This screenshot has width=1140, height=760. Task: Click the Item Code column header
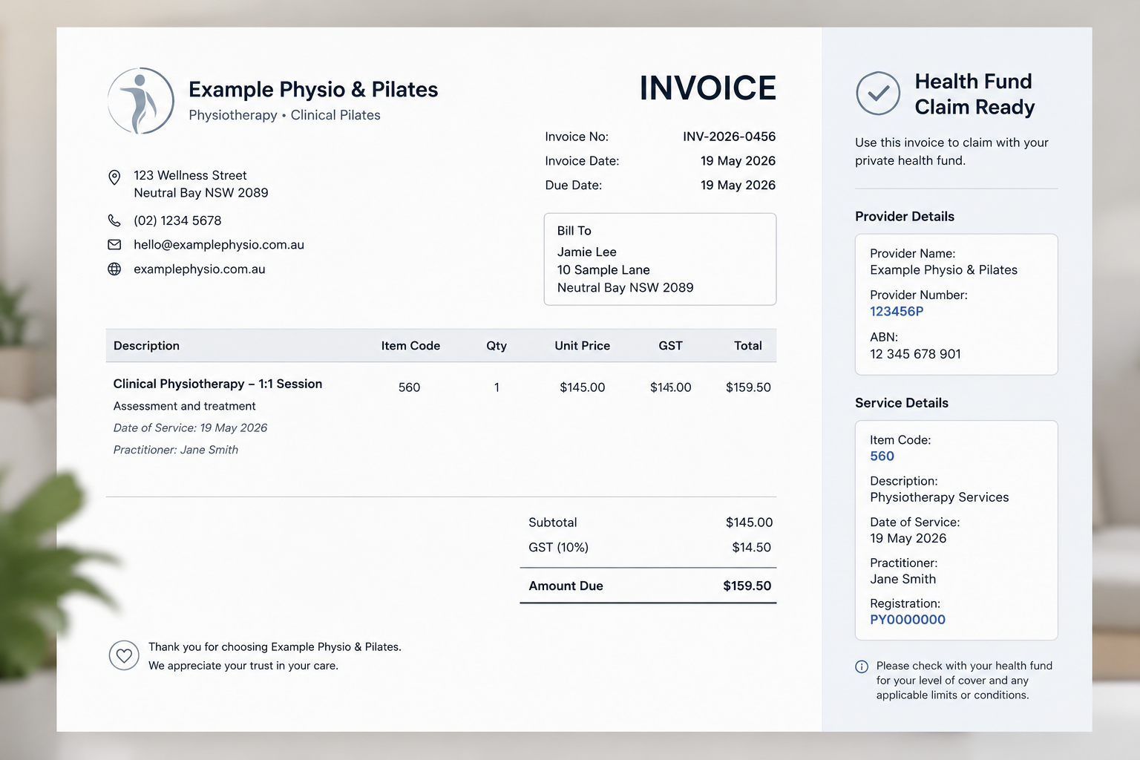coord(410,346)
